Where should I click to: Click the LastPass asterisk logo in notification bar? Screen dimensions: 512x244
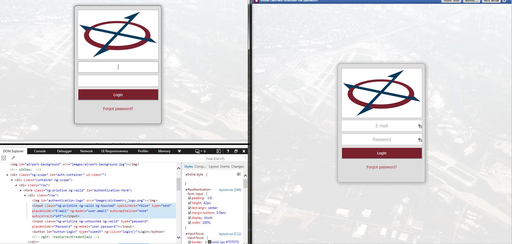point(256,1)
